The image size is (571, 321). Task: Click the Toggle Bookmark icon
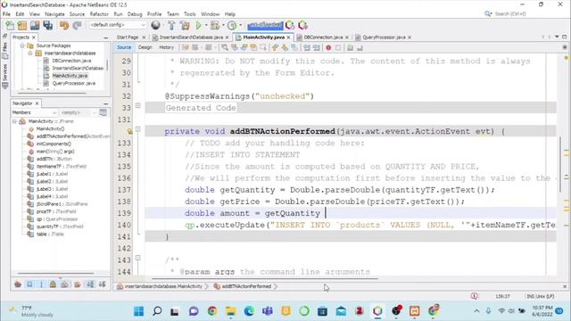[294, 47]
